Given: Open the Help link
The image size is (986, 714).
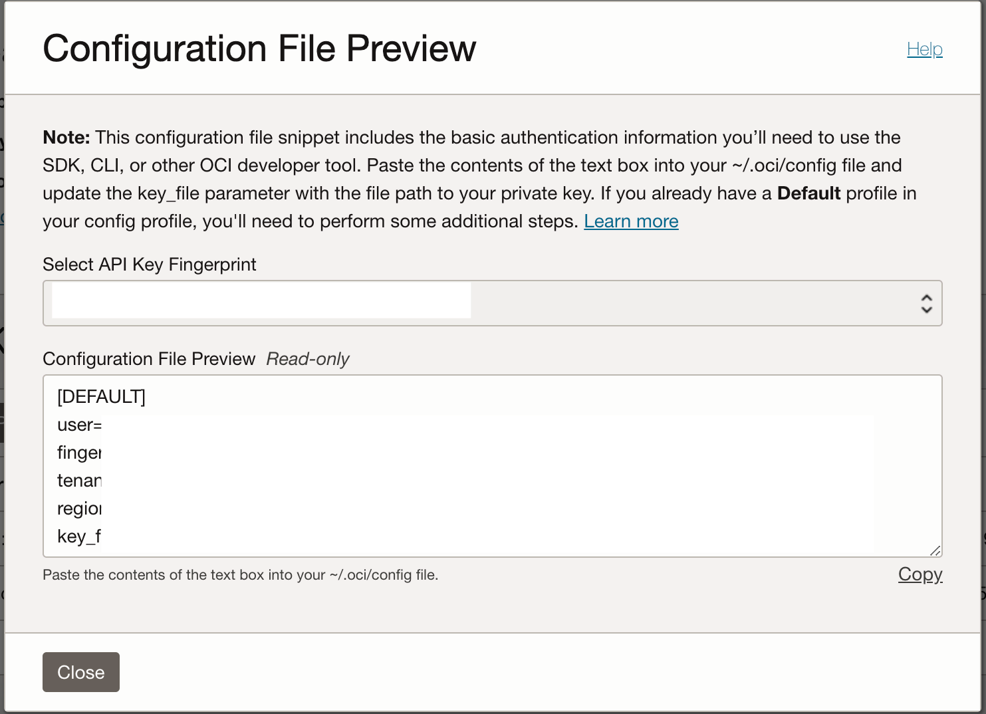Looking at the screenshot, I should [x=924, y=49].
